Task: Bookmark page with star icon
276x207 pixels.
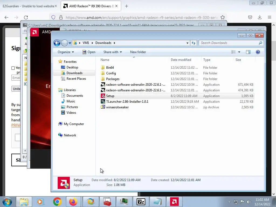Action: pyautogui.click(x=222, y=17)
